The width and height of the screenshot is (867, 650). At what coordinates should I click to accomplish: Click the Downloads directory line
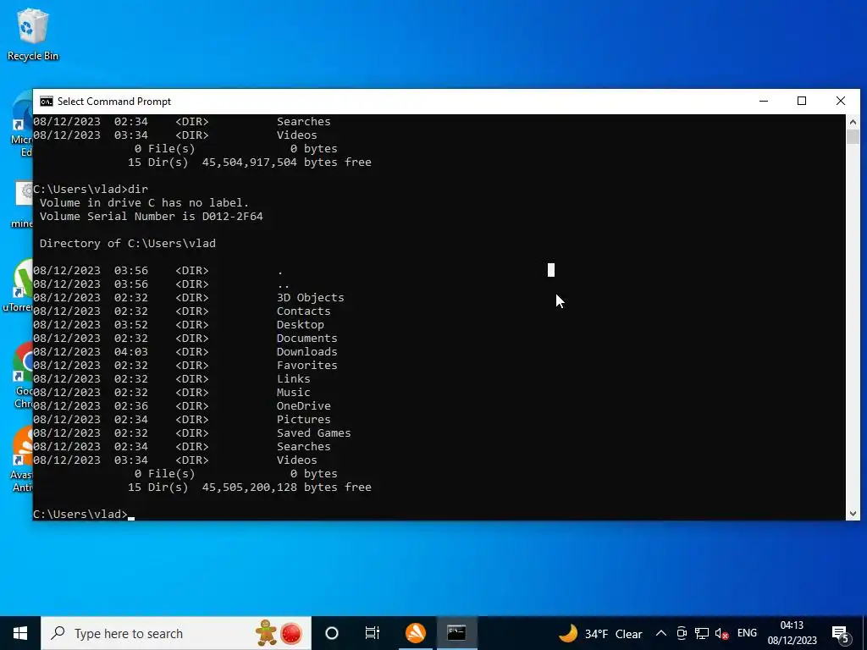coord(185,352)
